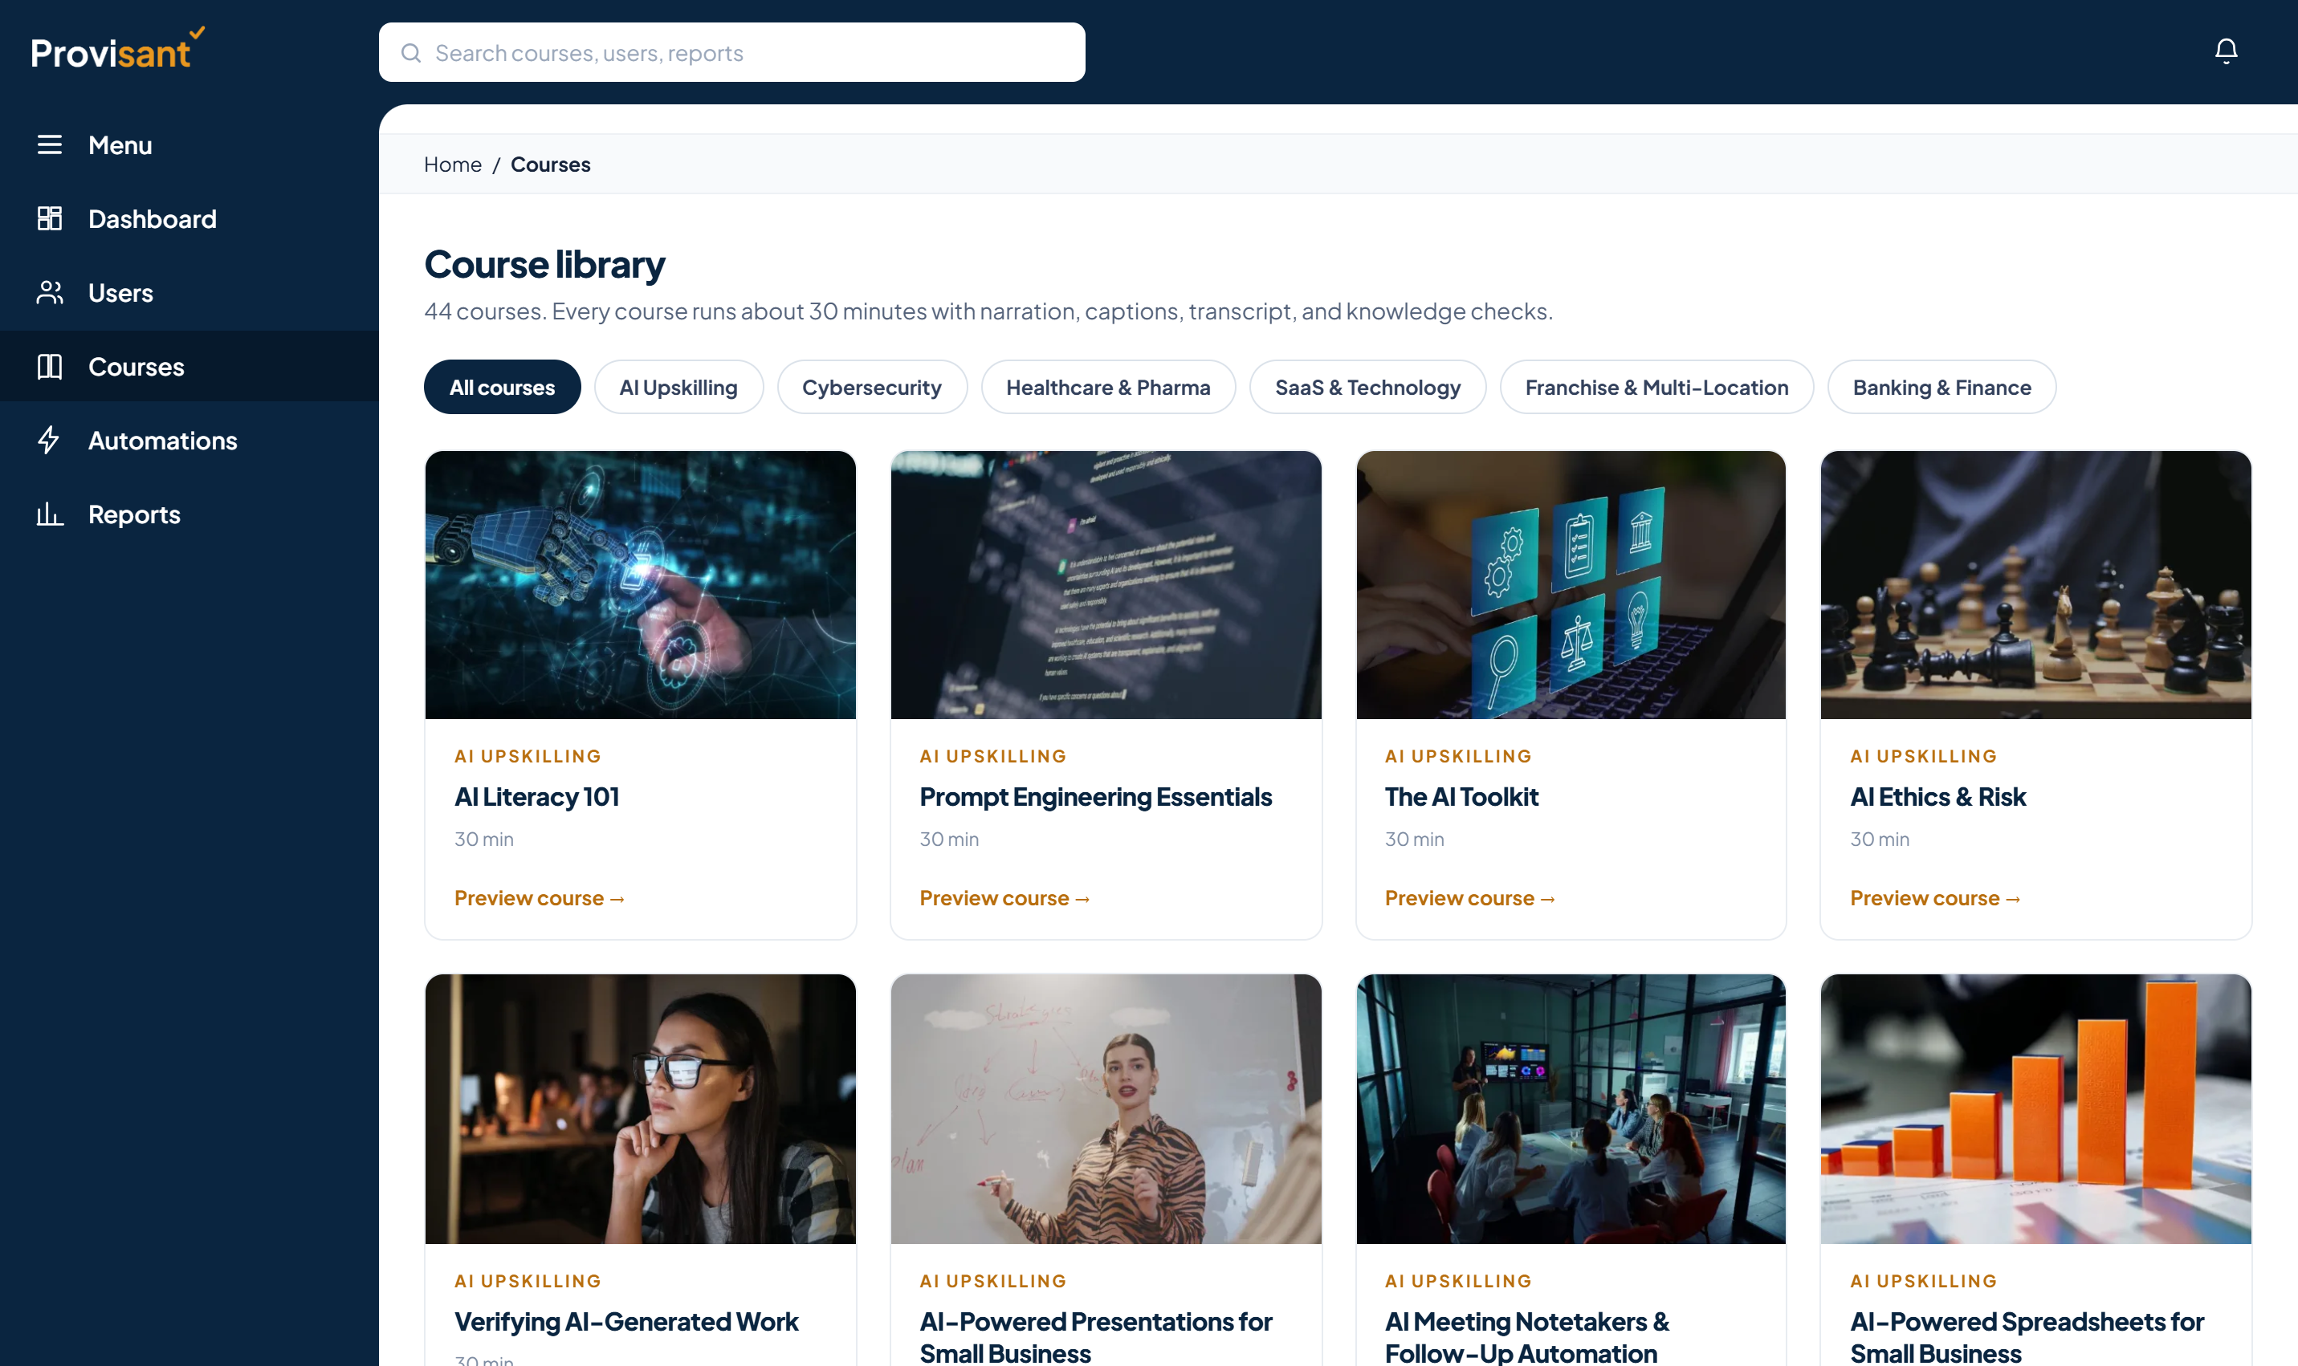This screenshot has height=1366, width=2298.
Task: Open Automations in the sidebar
Action: (189, 440)
